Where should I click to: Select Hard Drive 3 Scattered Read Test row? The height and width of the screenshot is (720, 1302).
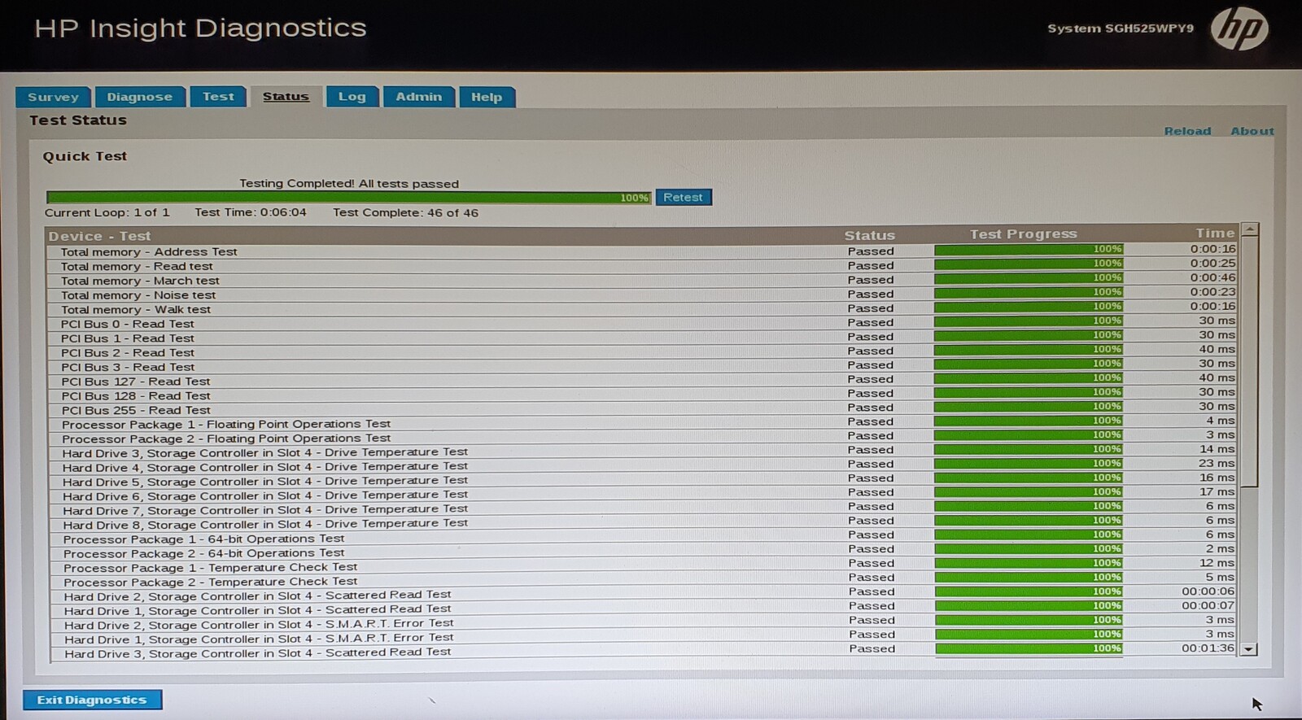click(642, 652)
